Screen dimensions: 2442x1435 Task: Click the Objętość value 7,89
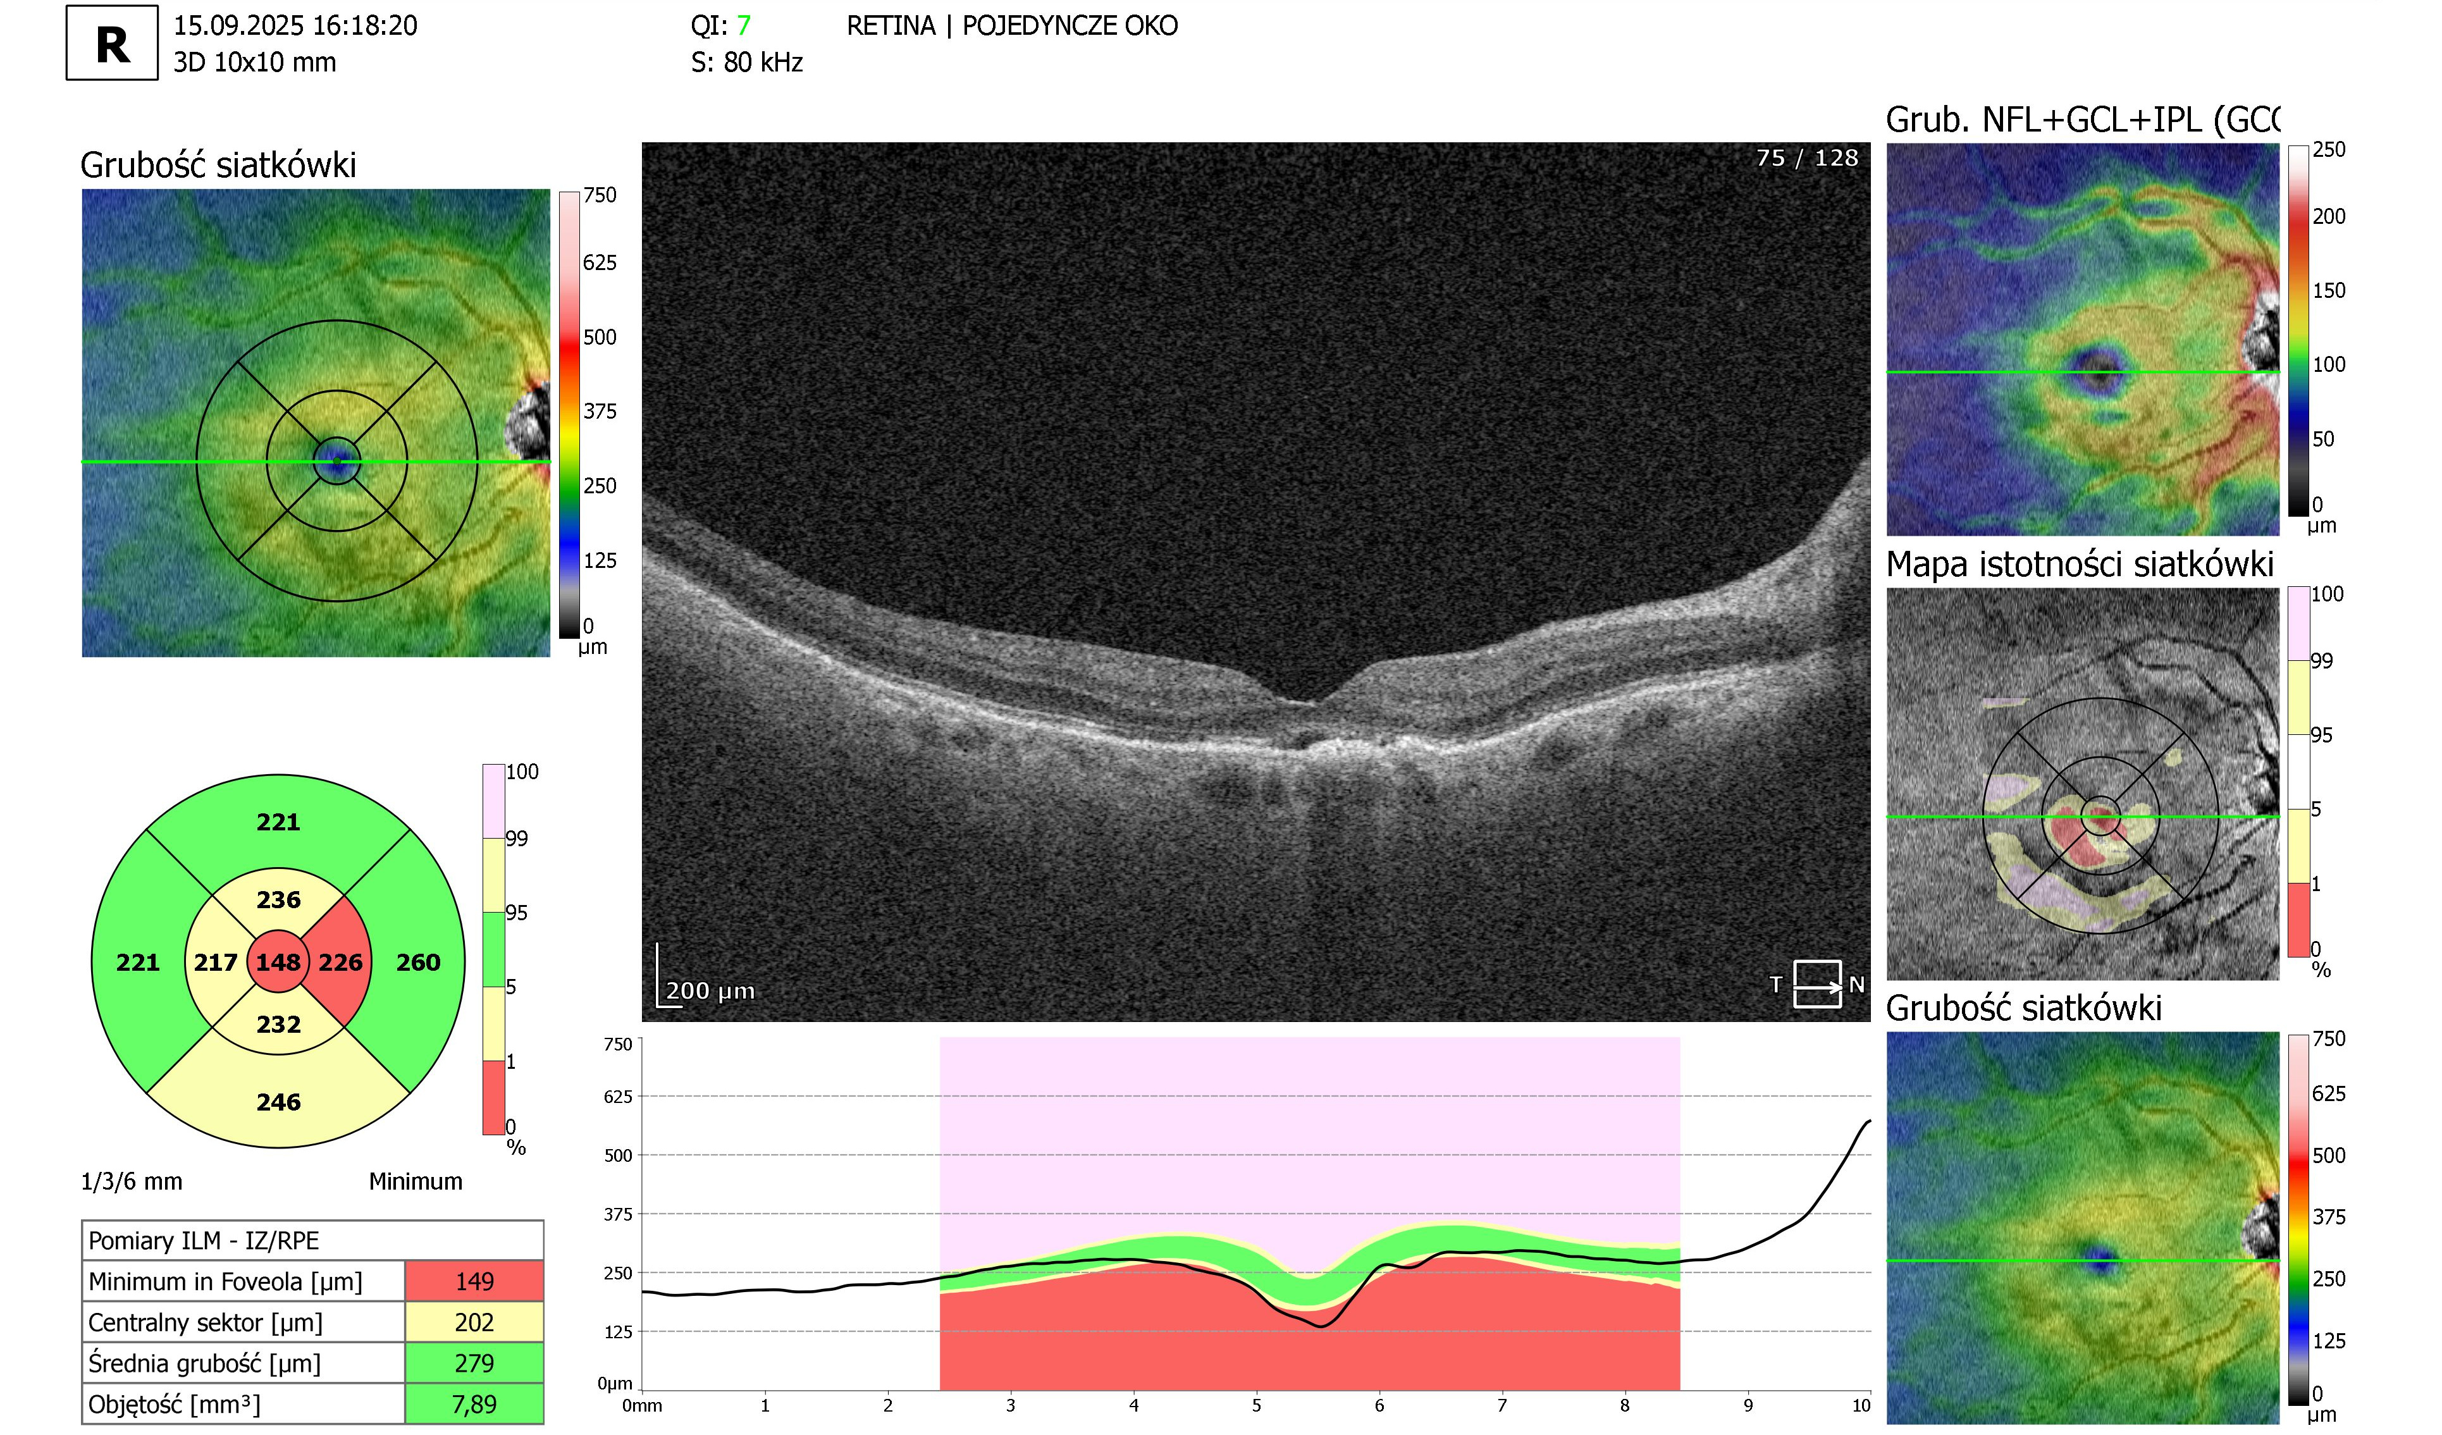(x=474, y=1403)
